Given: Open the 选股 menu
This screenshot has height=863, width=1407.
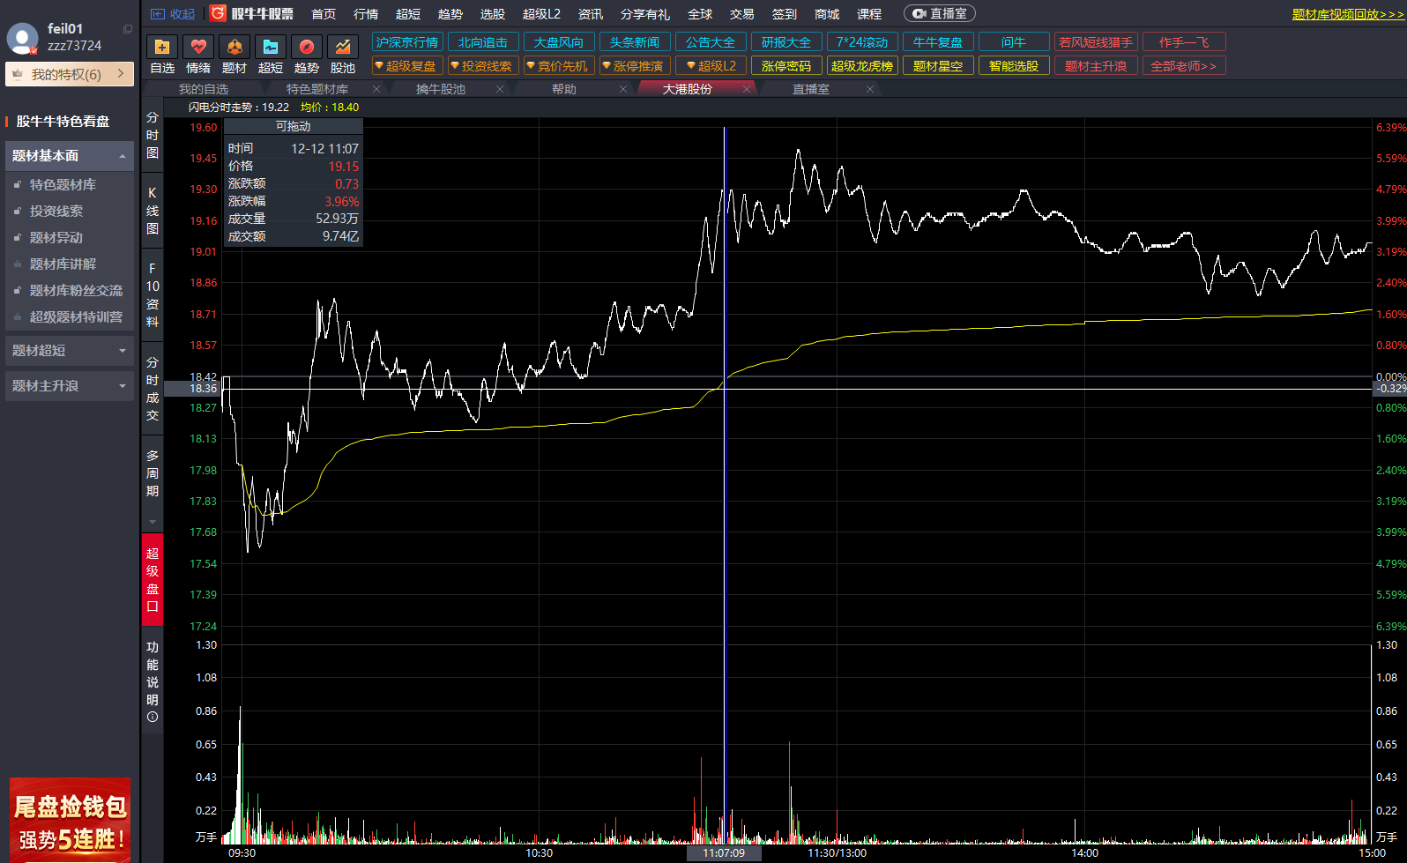Looking at the screenshot, I should [x=493, y=14].
